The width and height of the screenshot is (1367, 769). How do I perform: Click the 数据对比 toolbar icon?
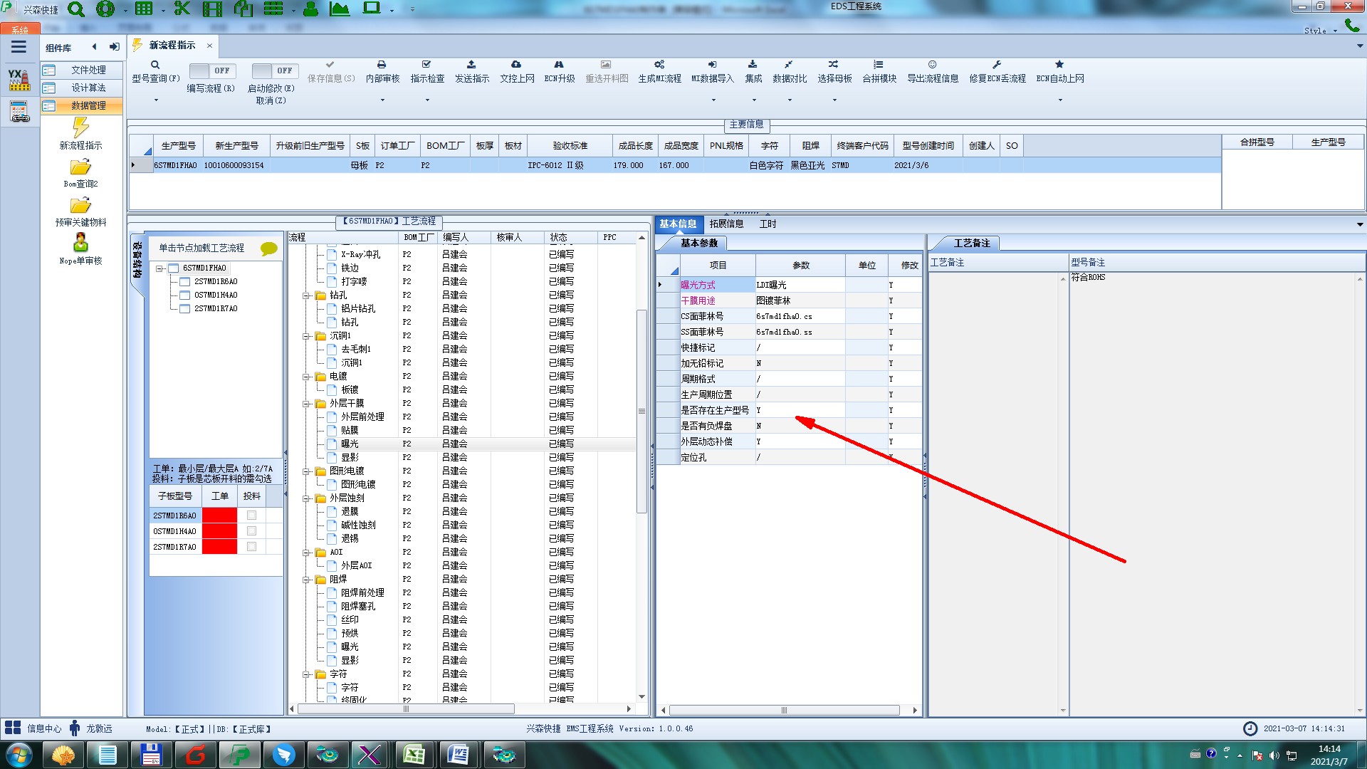coord(789,65)
